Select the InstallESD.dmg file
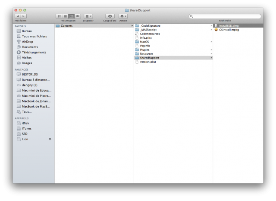Viewport: 276px width, 201px height. 238,26
